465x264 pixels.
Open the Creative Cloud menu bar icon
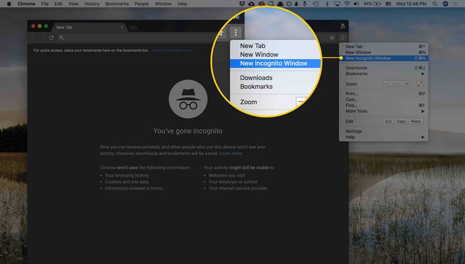(261, 4)
